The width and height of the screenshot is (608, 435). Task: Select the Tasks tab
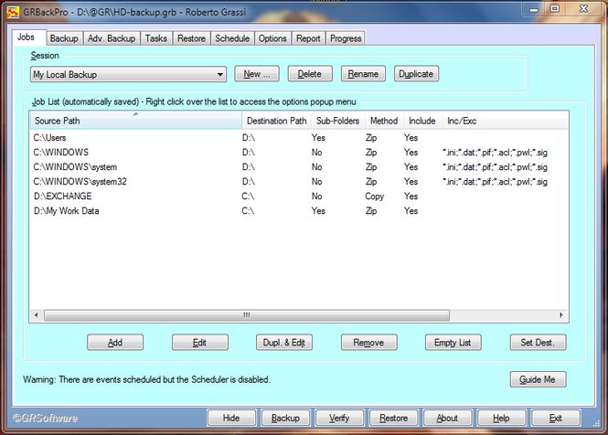[x=155, y=38]
